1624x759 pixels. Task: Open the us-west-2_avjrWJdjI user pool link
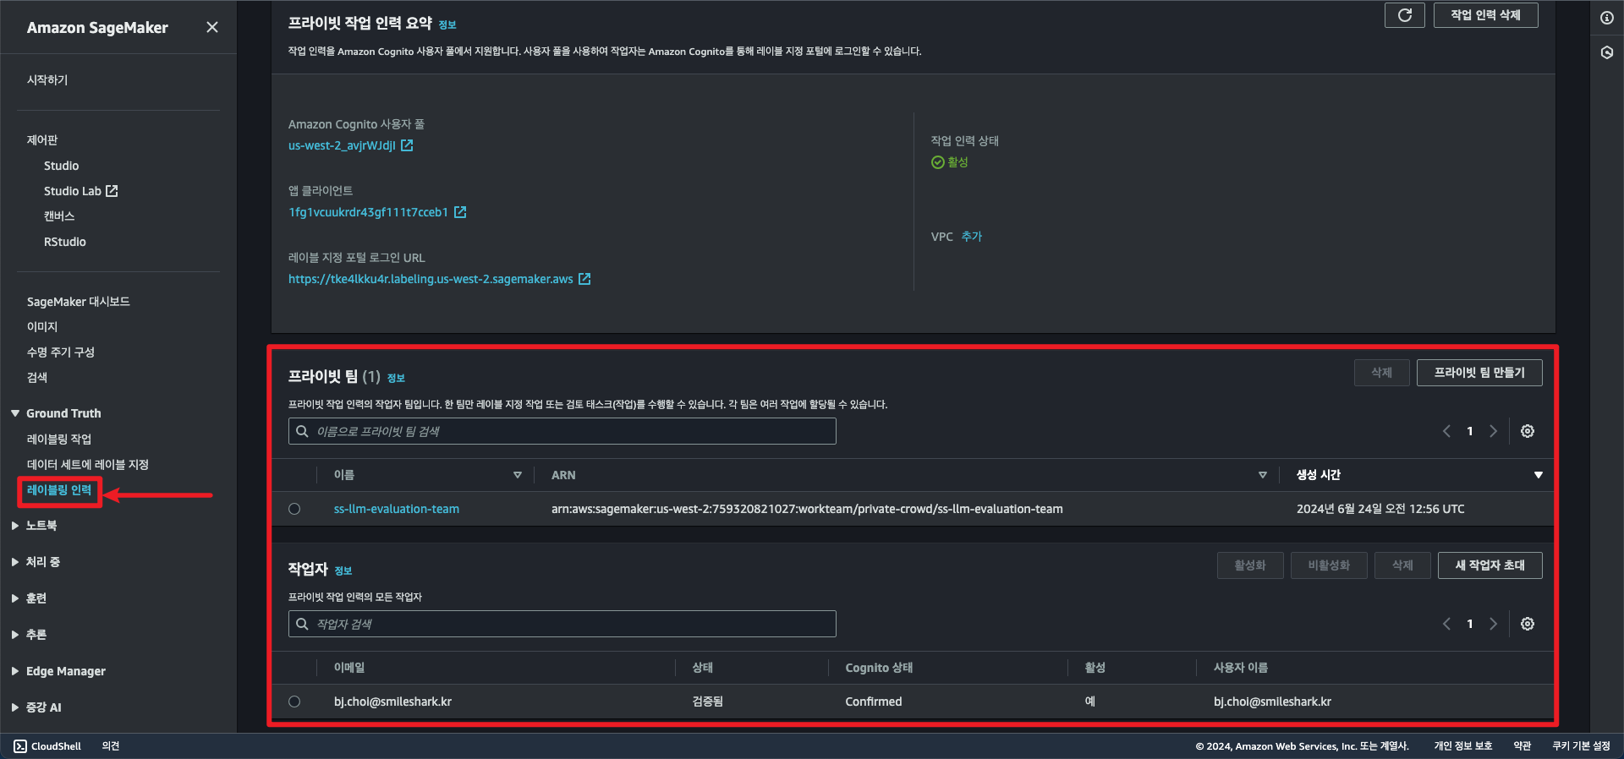coord(342,145)
